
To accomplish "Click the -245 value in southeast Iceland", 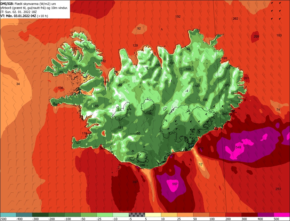I will point(224,114).
